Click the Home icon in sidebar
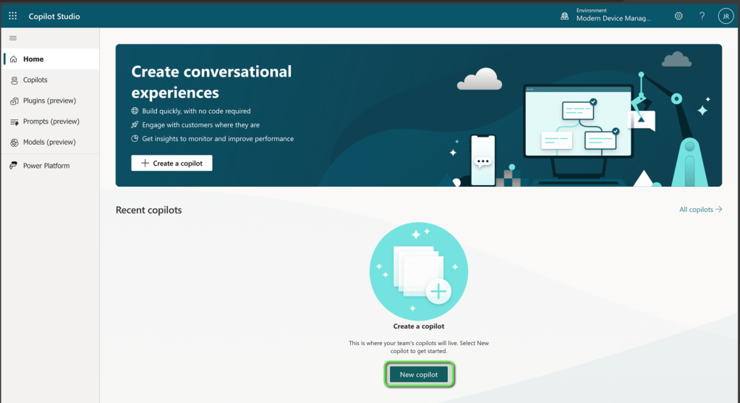The height and width of the screenshot is (403, 740). click(x=13, y=59)
